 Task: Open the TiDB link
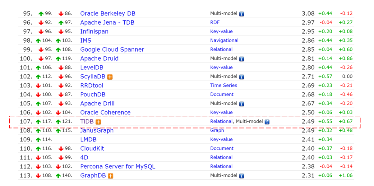[x=87, y=122]
